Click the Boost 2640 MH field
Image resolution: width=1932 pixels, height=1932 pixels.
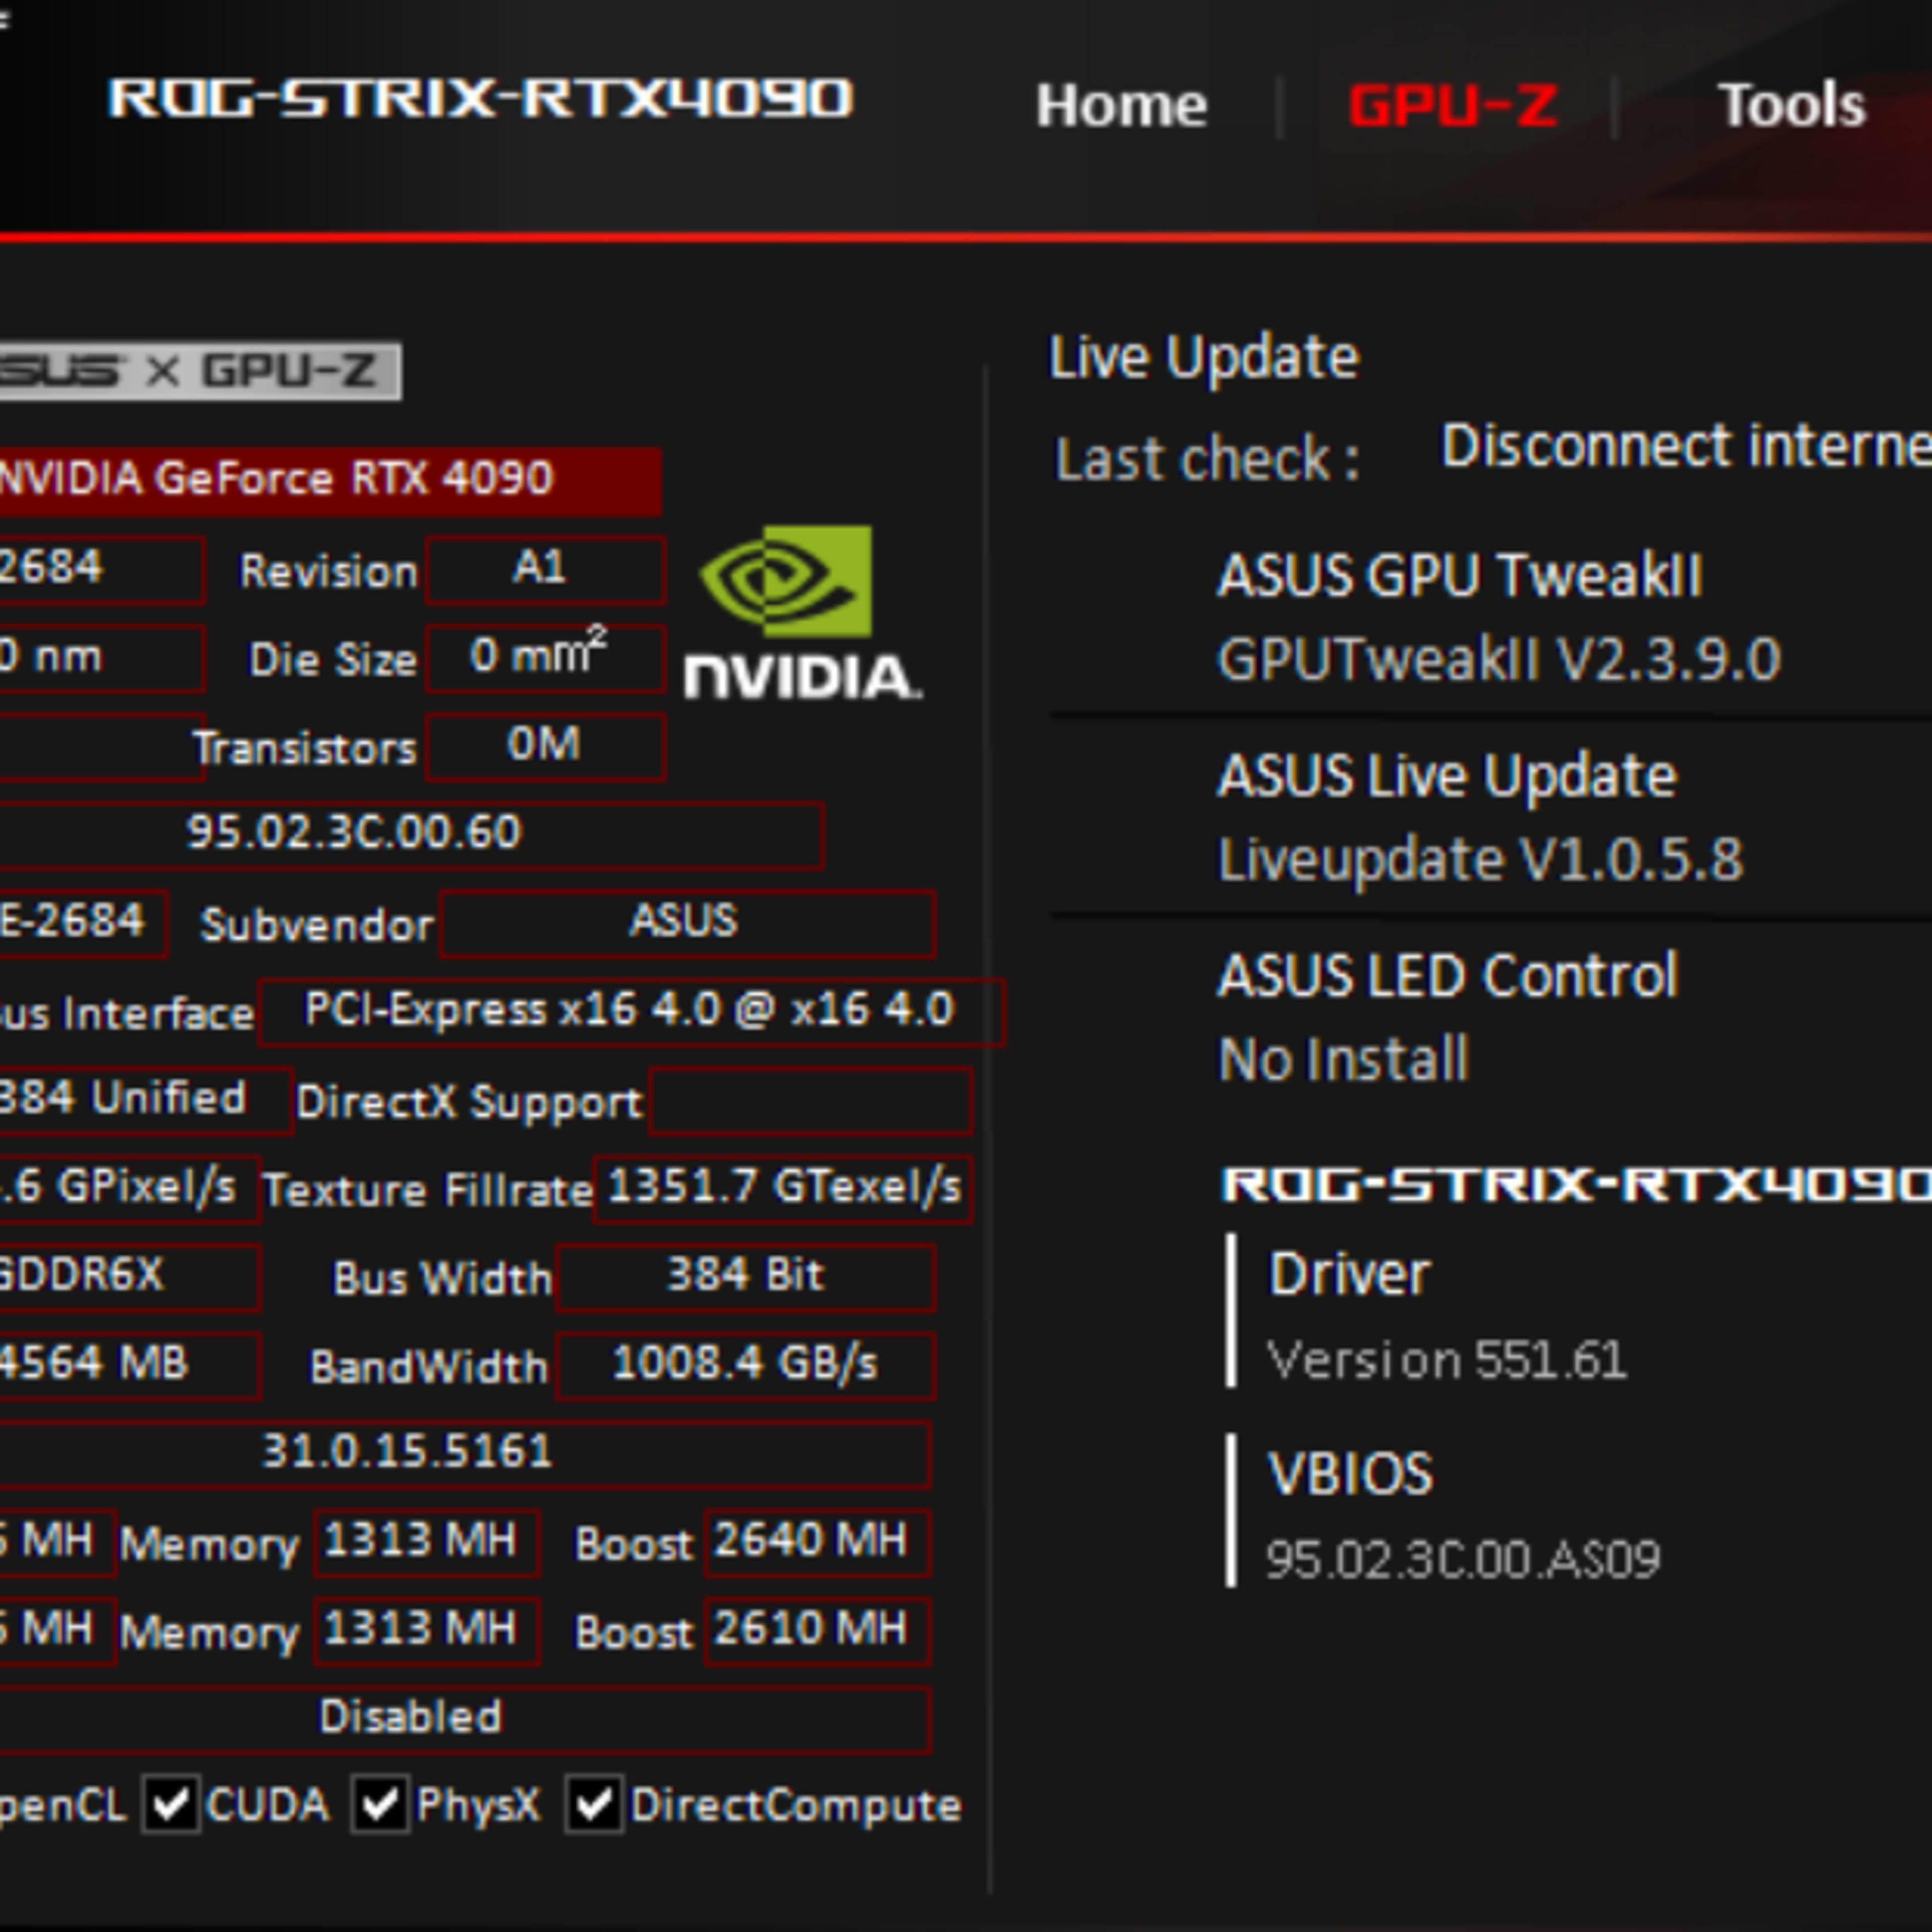pyautogui.click(x=818, y=1543)
